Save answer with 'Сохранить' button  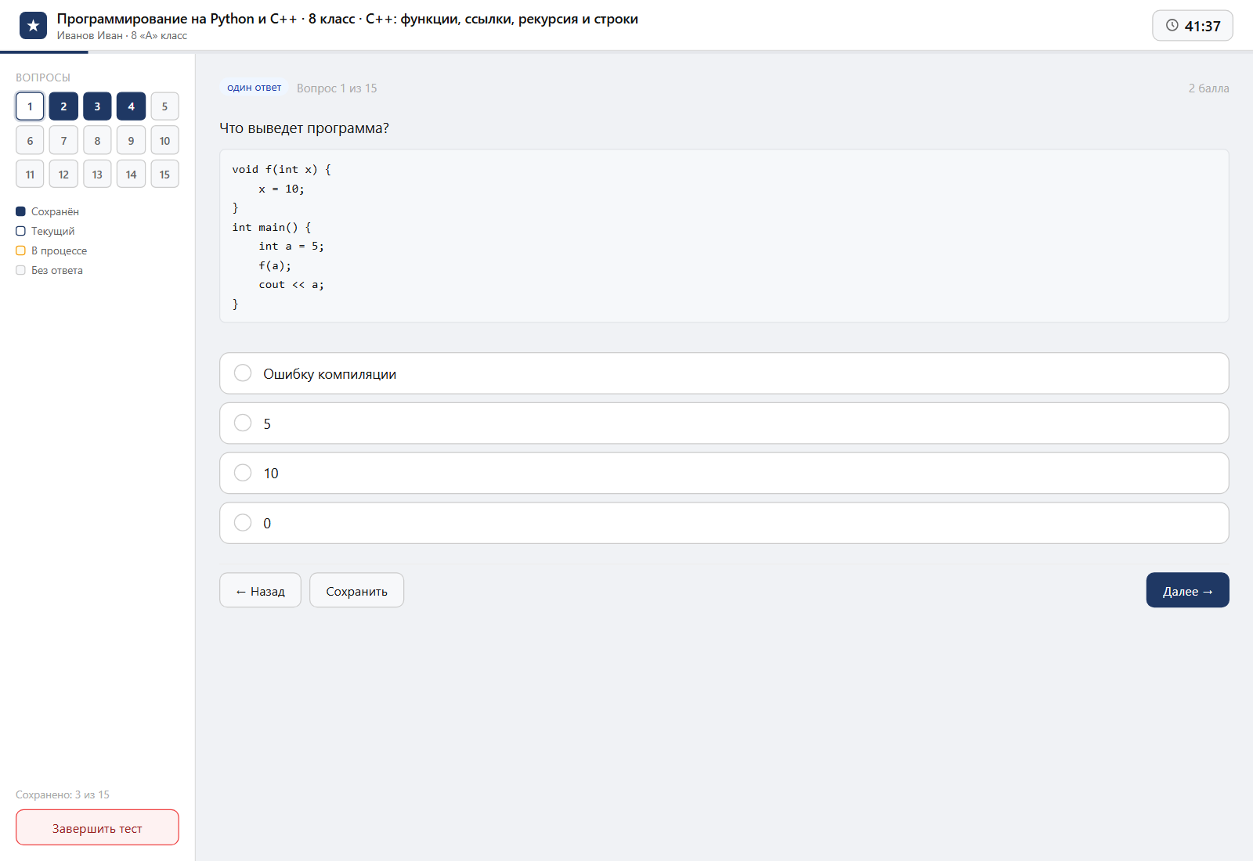click(x=356, y=590)
